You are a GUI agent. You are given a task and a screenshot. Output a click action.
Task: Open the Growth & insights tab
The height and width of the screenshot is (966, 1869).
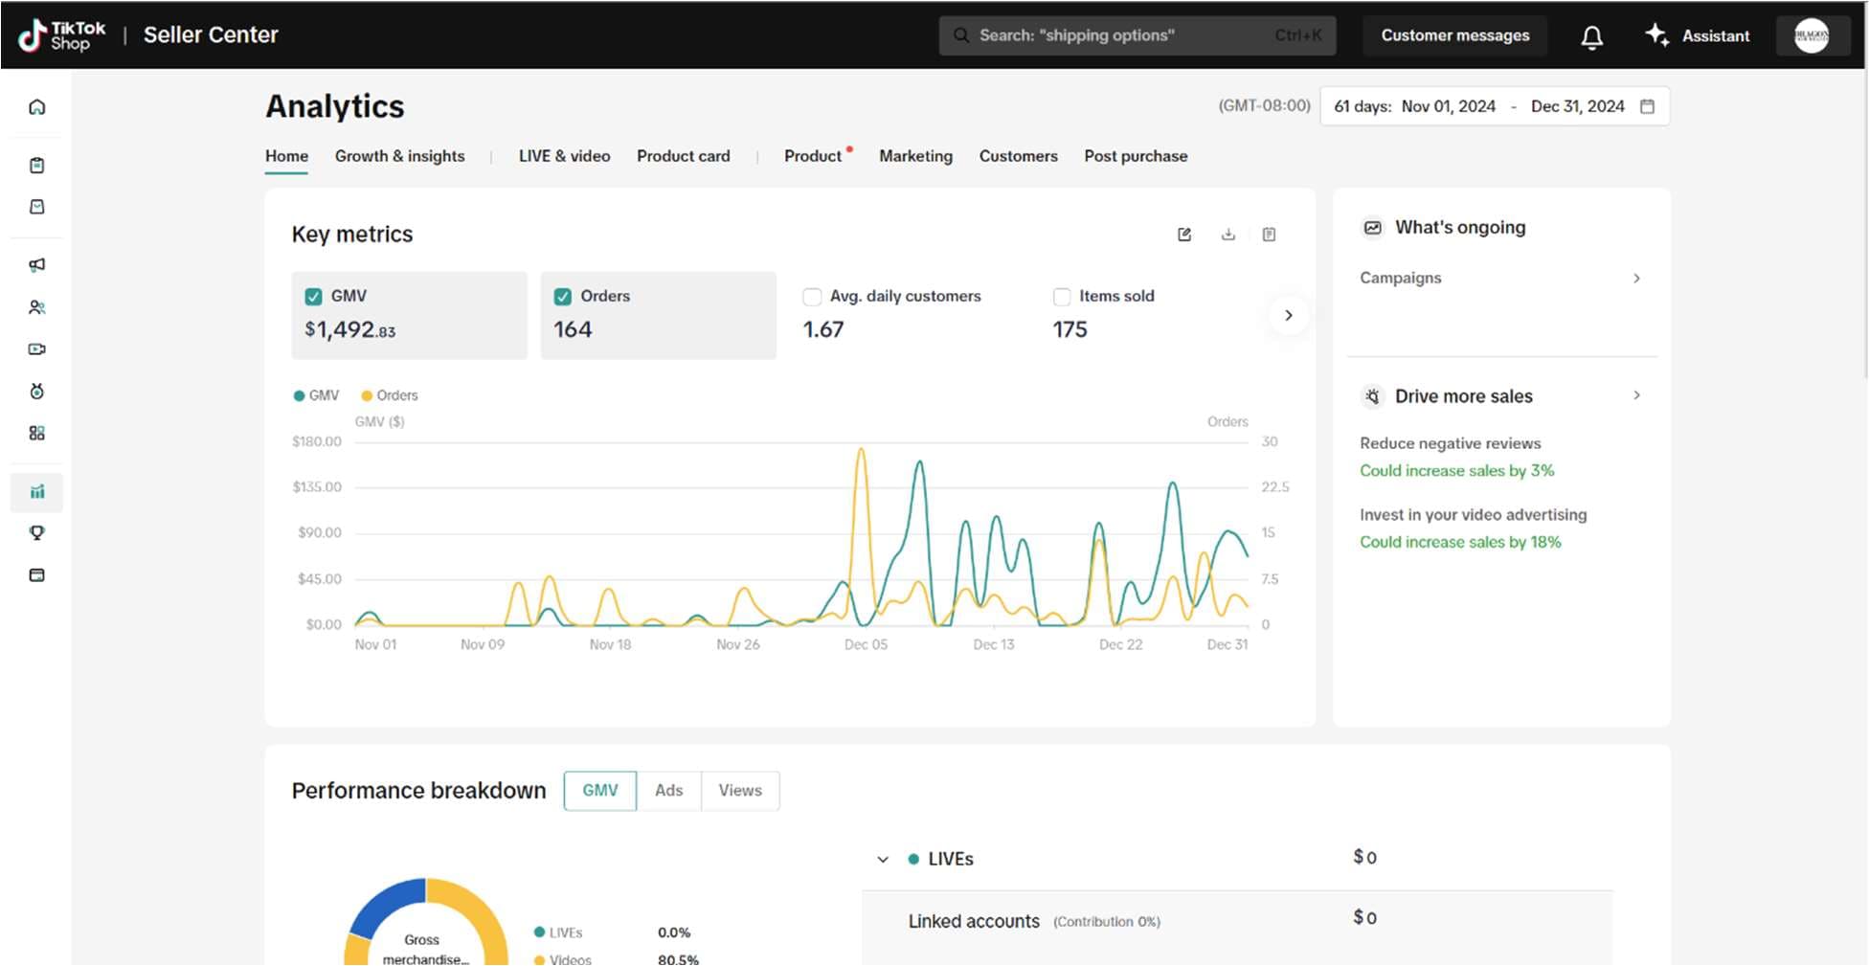tap(399, 156)
